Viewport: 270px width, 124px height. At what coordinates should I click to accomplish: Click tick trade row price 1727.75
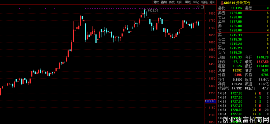click(x=236, y=106)
